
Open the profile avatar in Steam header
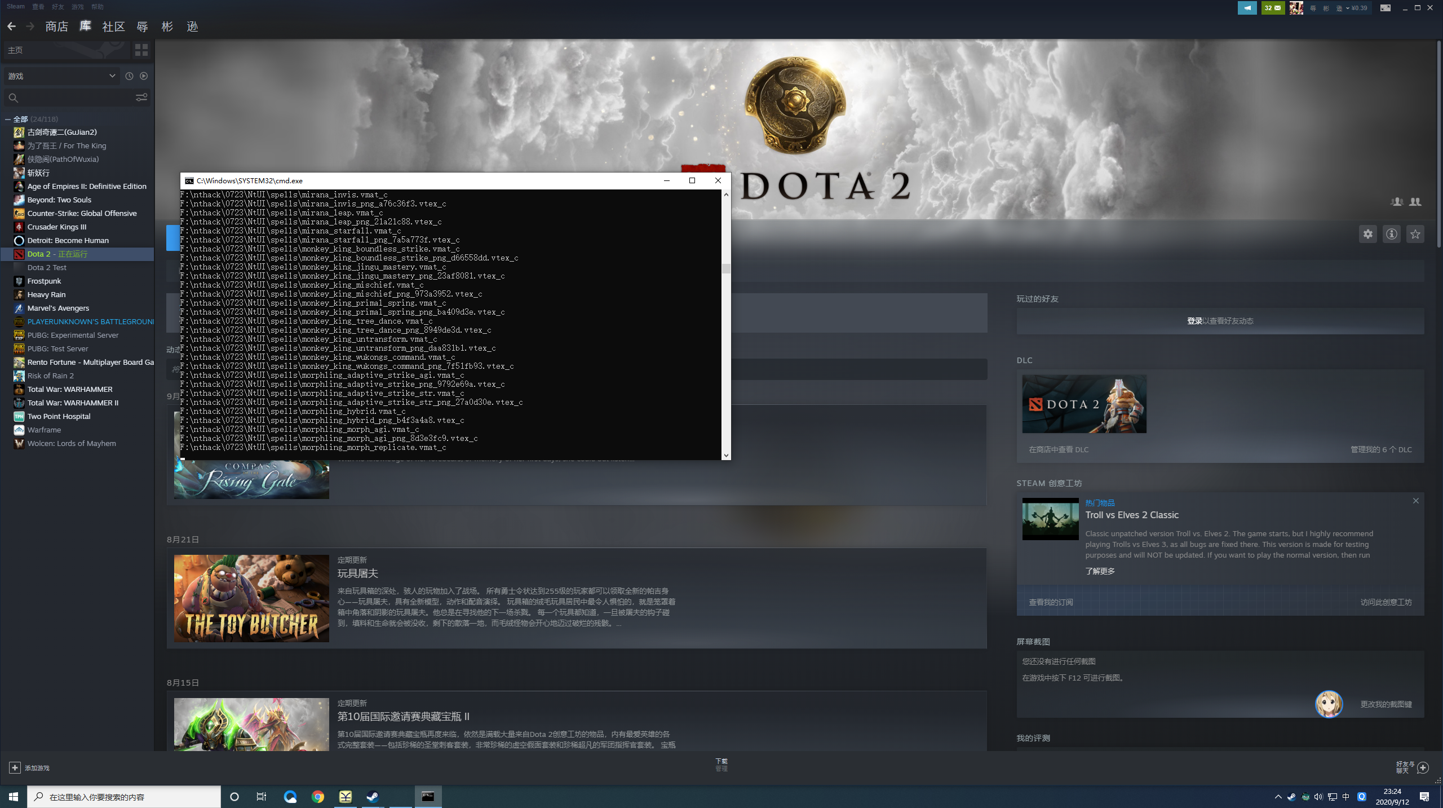point(1296,8)
